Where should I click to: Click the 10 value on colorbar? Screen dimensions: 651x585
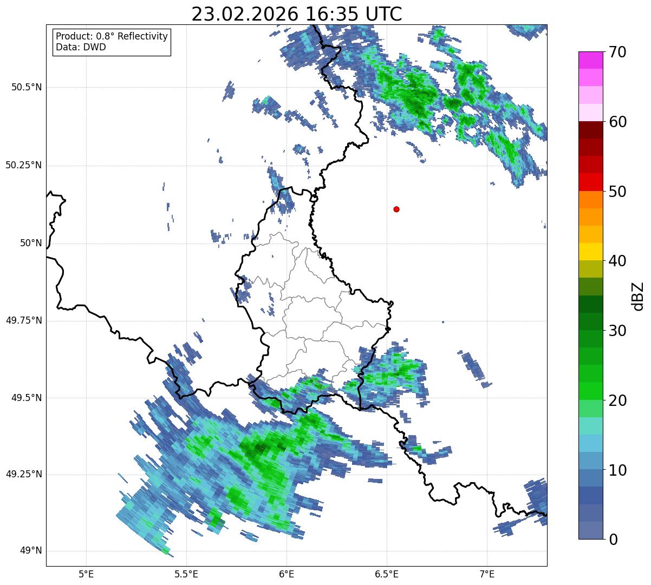617,470
